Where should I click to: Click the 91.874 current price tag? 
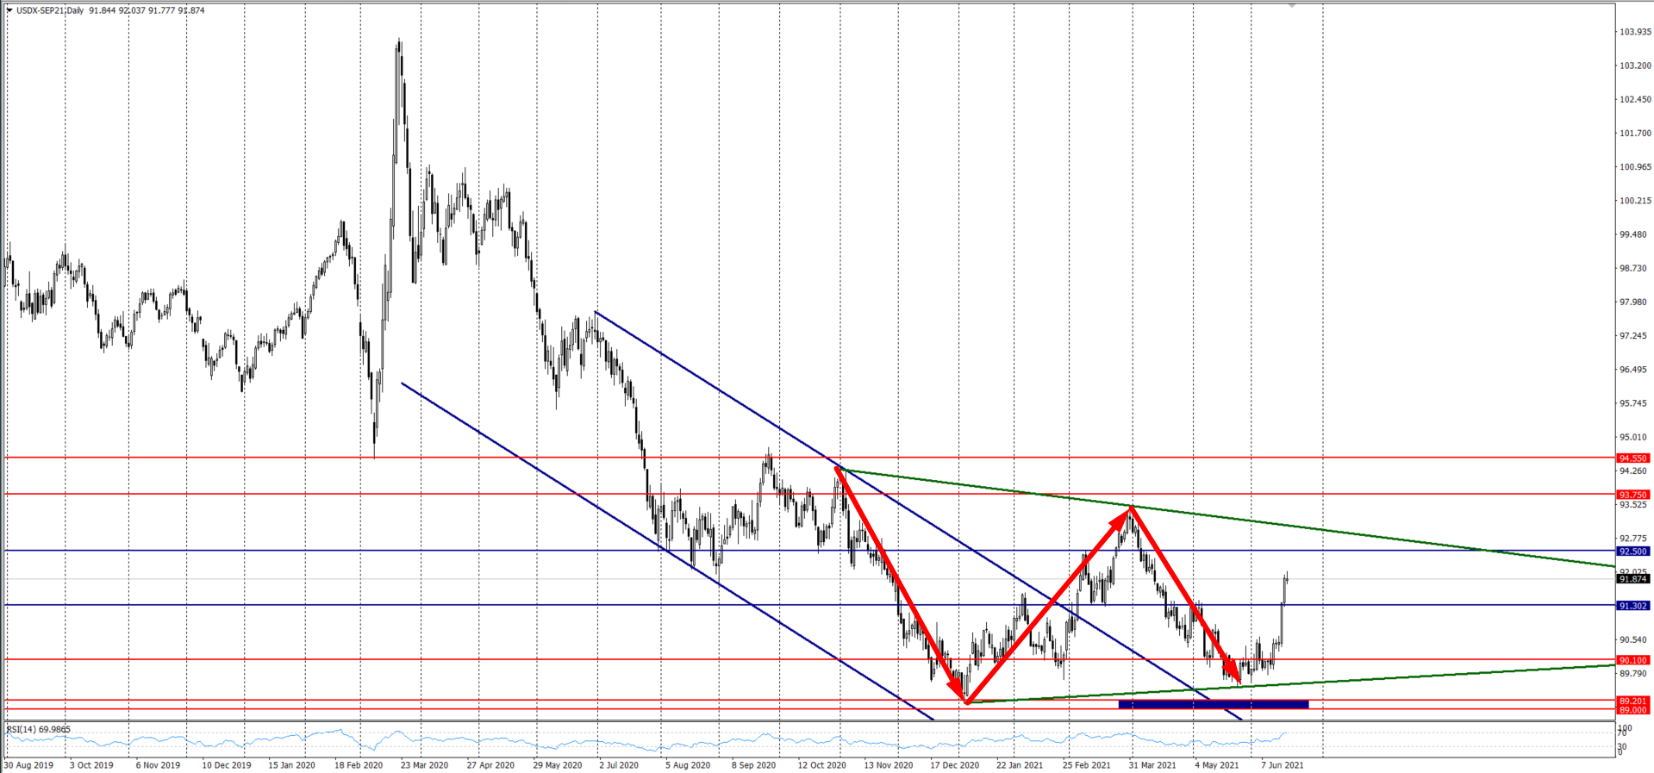[x=1633, y=579]
